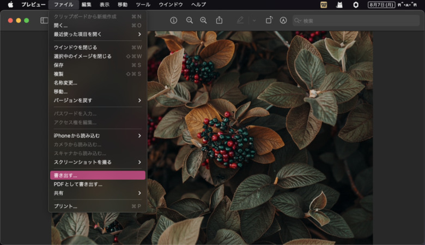Open the ツール menu
The image size is (425, 245).
pos(143,4)
